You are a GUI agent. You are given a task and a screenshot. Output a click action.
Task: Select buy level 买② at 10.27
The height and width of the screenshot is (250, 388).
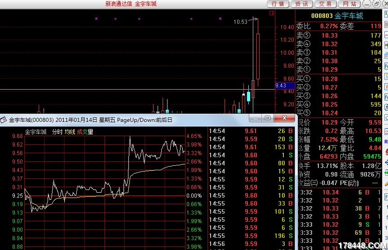coord(339,87)
